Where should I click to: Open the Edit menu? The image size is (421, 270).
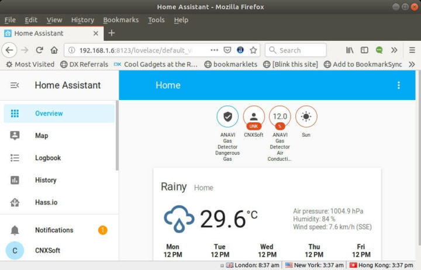click(31, 20)
